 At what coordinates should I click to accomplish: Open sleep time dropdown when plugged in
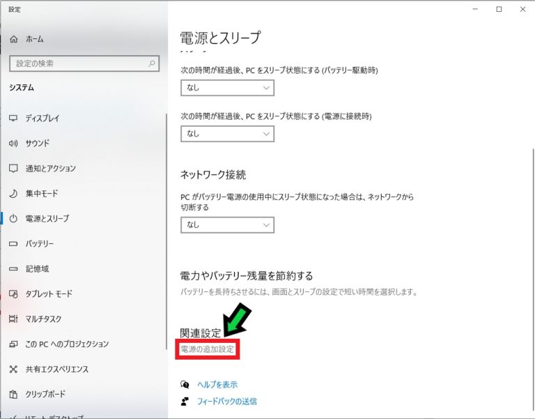pyautogui.click(x=227, y=133)
